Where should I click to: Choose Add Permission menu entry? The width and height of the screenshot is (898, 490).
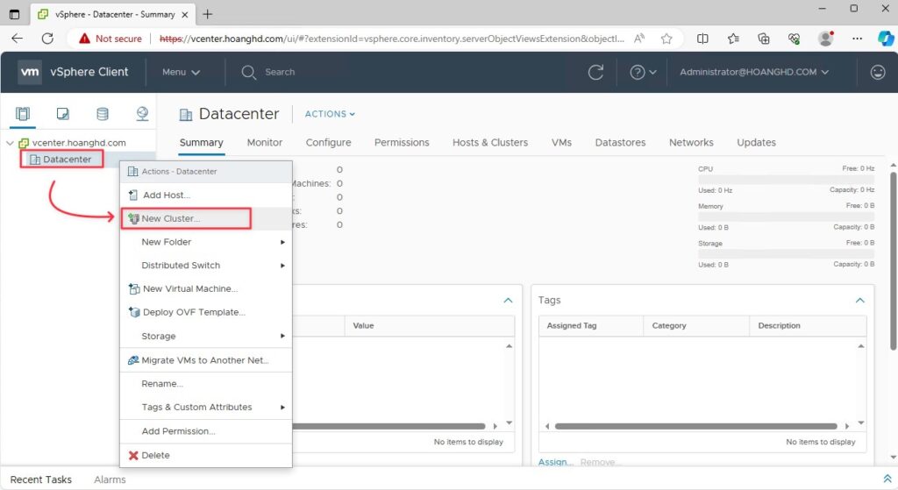click(205, 431)
